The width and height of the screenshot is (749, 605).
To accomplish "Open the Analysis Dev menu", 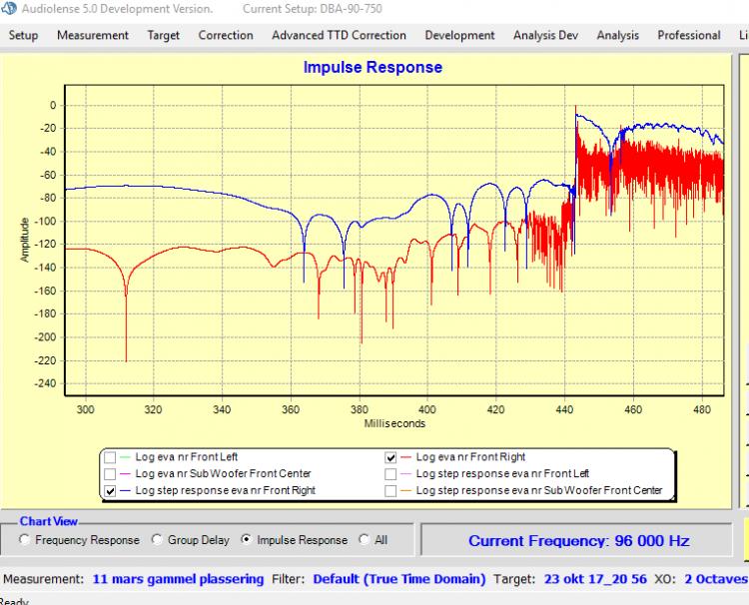I will click(545, 35).
